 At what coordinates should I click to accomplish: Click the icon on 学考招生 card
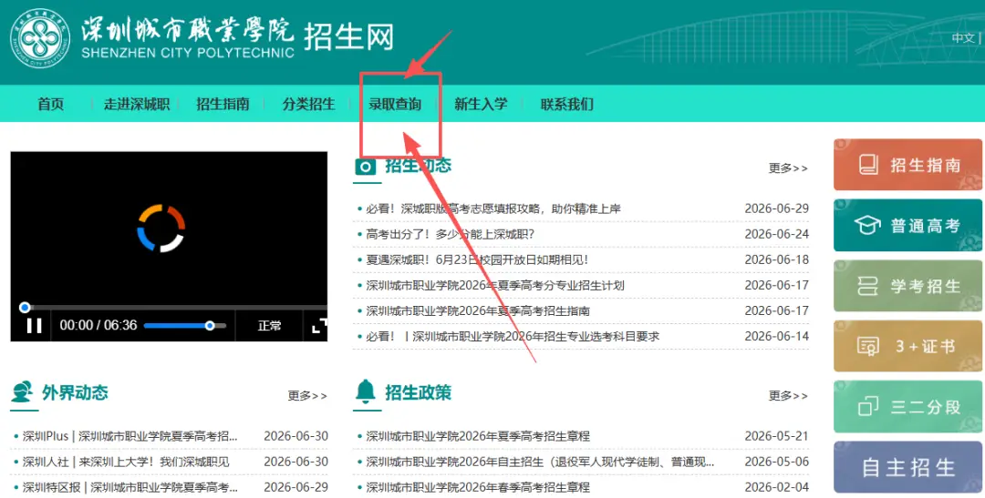[x=868, y=285]
